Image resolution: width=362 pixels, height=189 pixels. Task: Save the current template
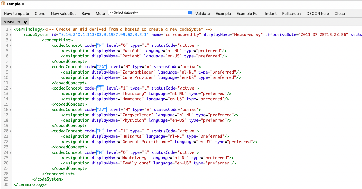(x=86, y=14)
